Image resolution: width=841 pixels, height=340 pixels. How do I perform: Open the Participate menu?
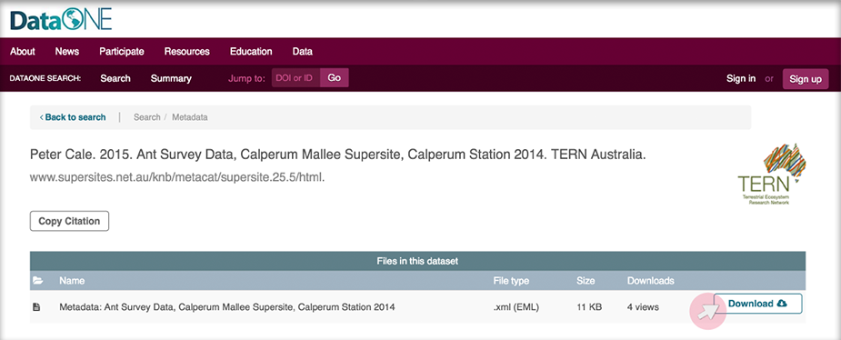pyautogui.click(x=122, y=52)
